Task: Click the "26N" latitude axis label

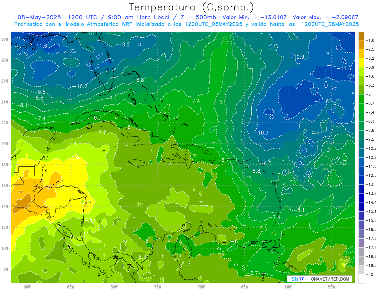Action: [5, 81]
